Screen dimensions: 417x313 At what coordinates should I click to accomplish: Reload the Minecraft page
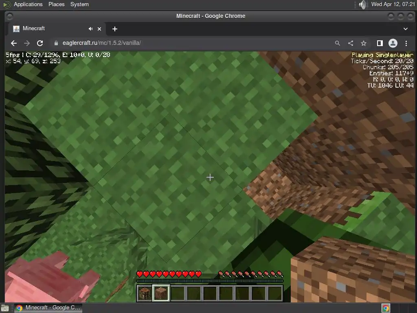(x=40, y=43)
